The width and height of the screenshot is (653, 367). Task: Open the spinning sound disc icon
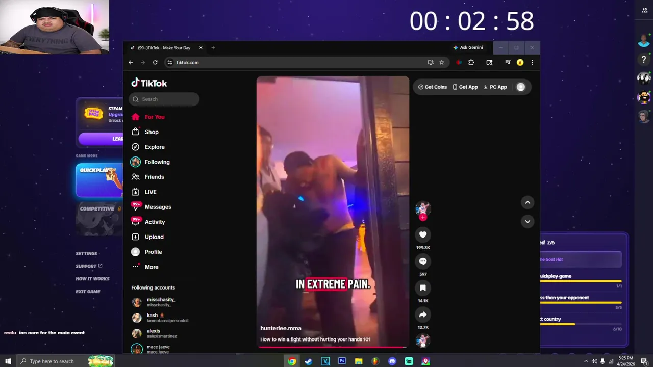pos(423,340)
